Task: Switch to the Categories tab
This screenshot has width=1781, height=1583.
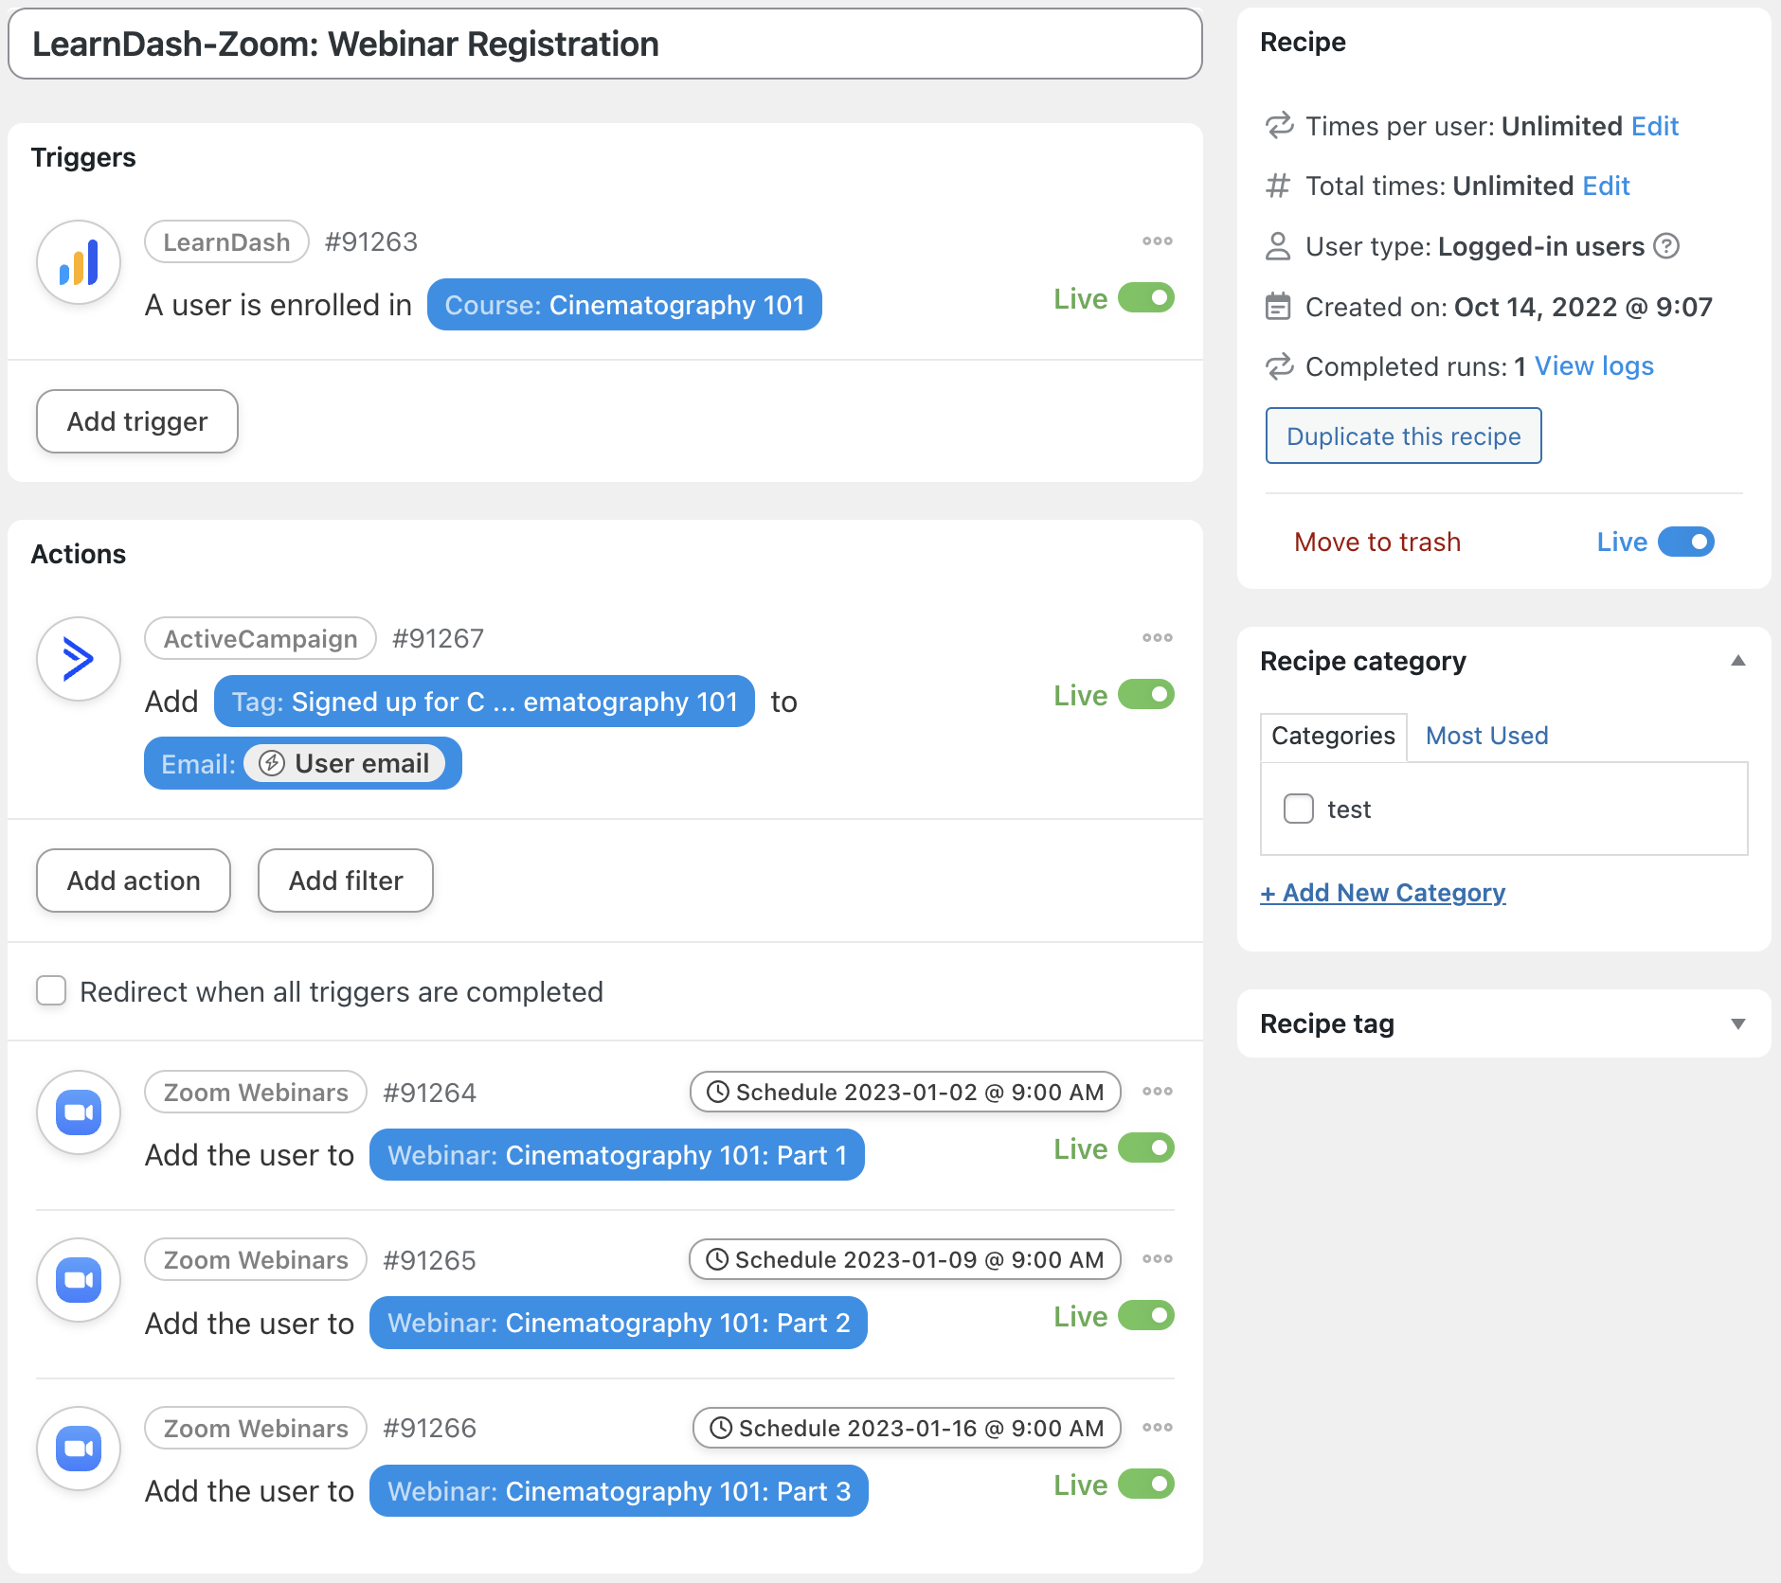Action: (x=1333, y=736)
